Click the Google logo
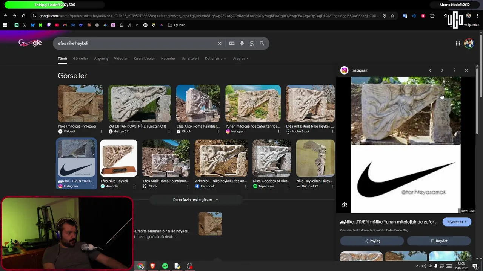The width and height of the screenshot is (483, 271). 30,43
